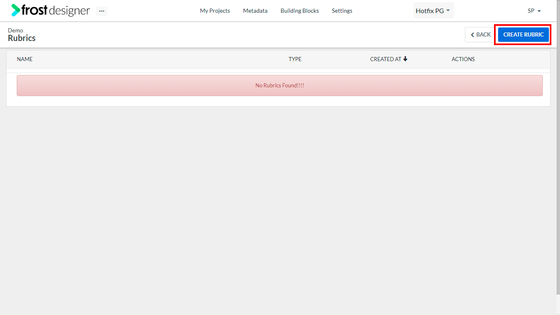560x315 pixels.
Task: Go to Metadata section
Action: tap(255, 11)
